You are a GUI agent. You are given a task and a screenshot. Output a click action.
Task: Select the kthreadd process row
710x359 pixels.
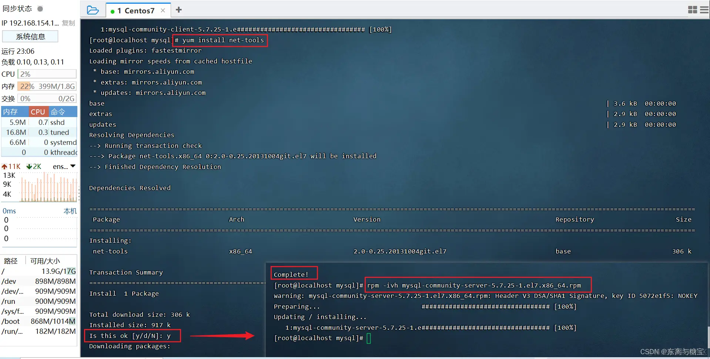point(39,152)
